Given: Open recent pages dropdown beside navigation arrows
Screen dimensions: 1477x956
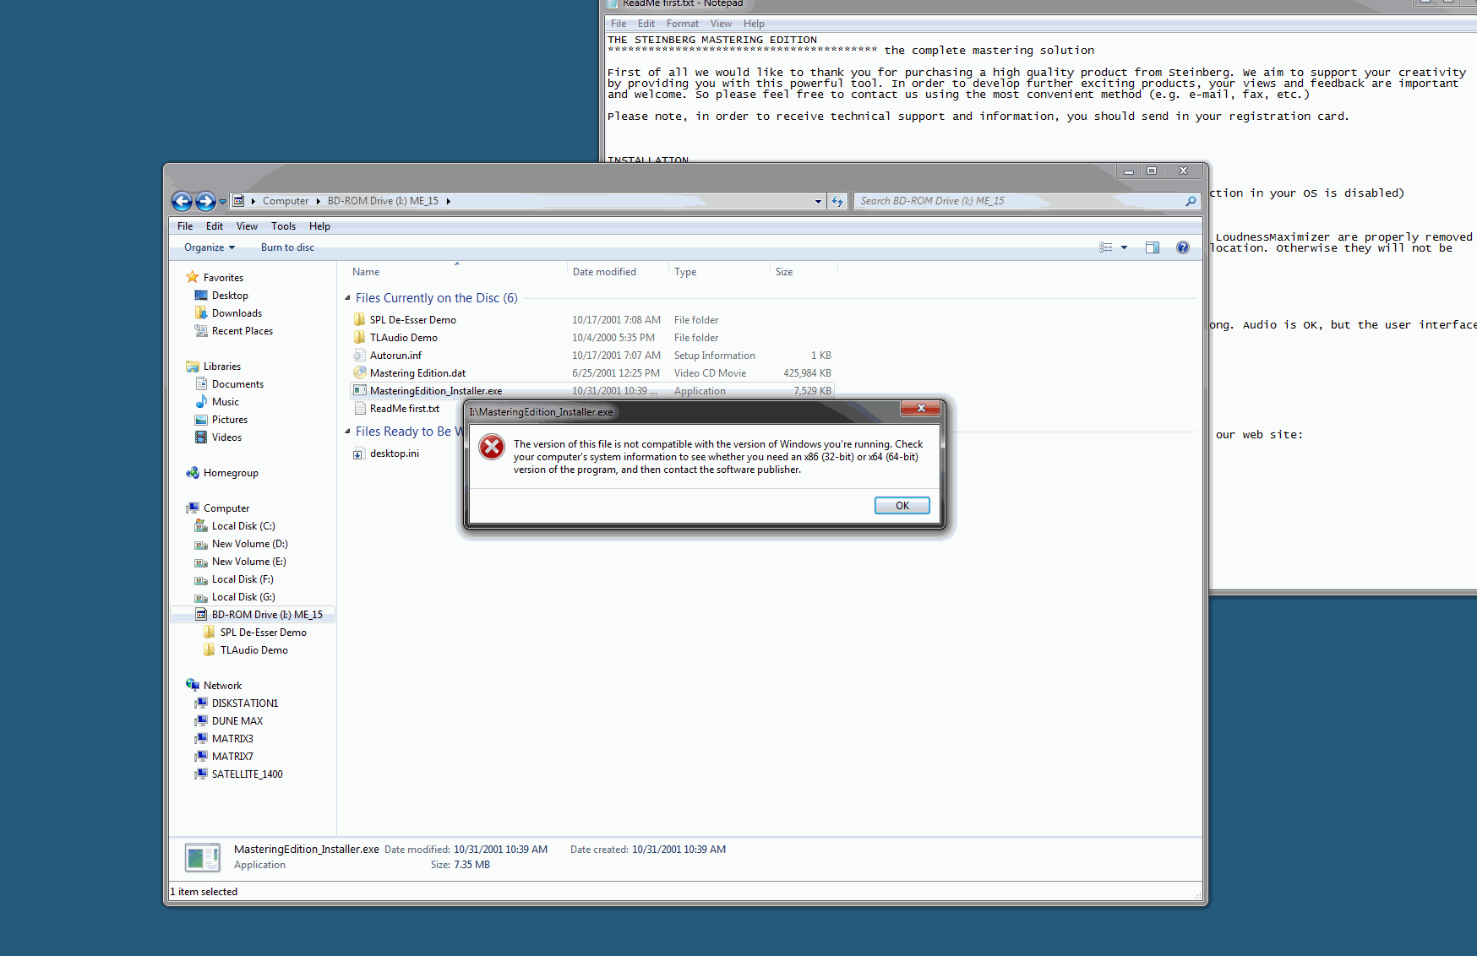Looking at the screenshot, I should coord(223,201).
